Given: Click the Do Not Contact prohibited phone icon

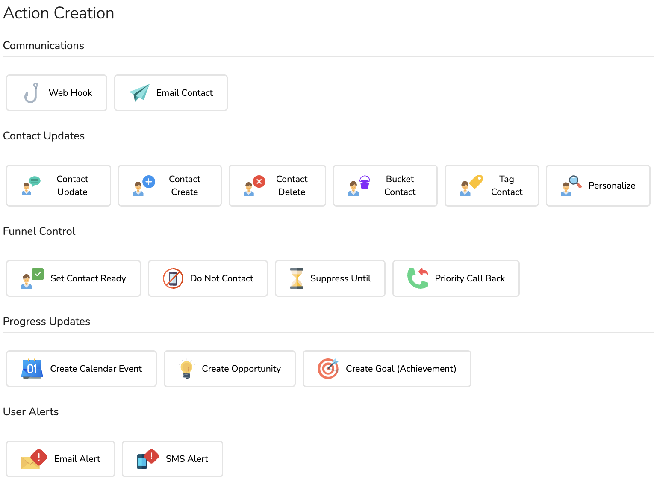Looking at the screenshot, I should (x=173, y=278).
